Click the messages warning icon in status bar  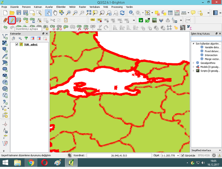(x=220, y=155)
